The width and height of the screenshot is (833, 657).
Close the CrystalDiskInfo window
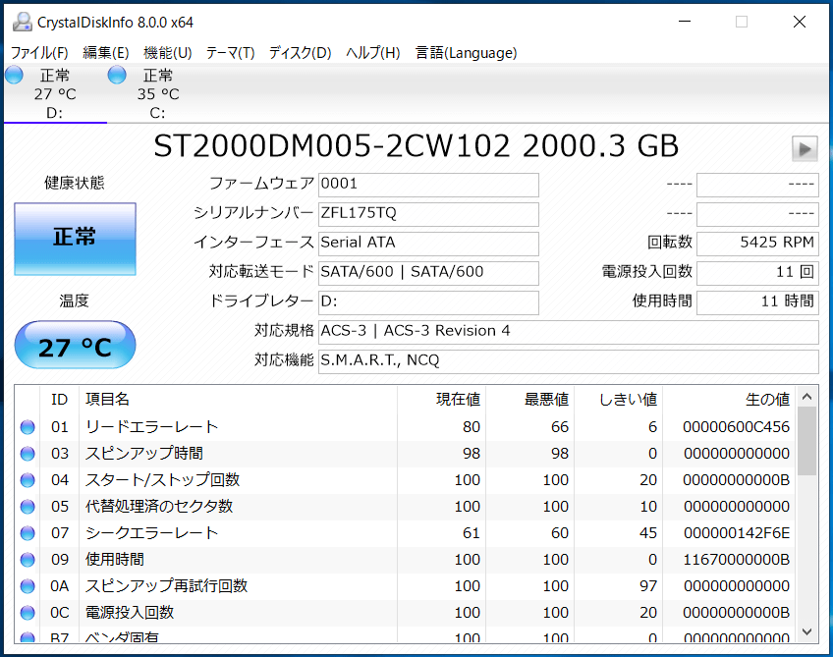pos(800,22)
